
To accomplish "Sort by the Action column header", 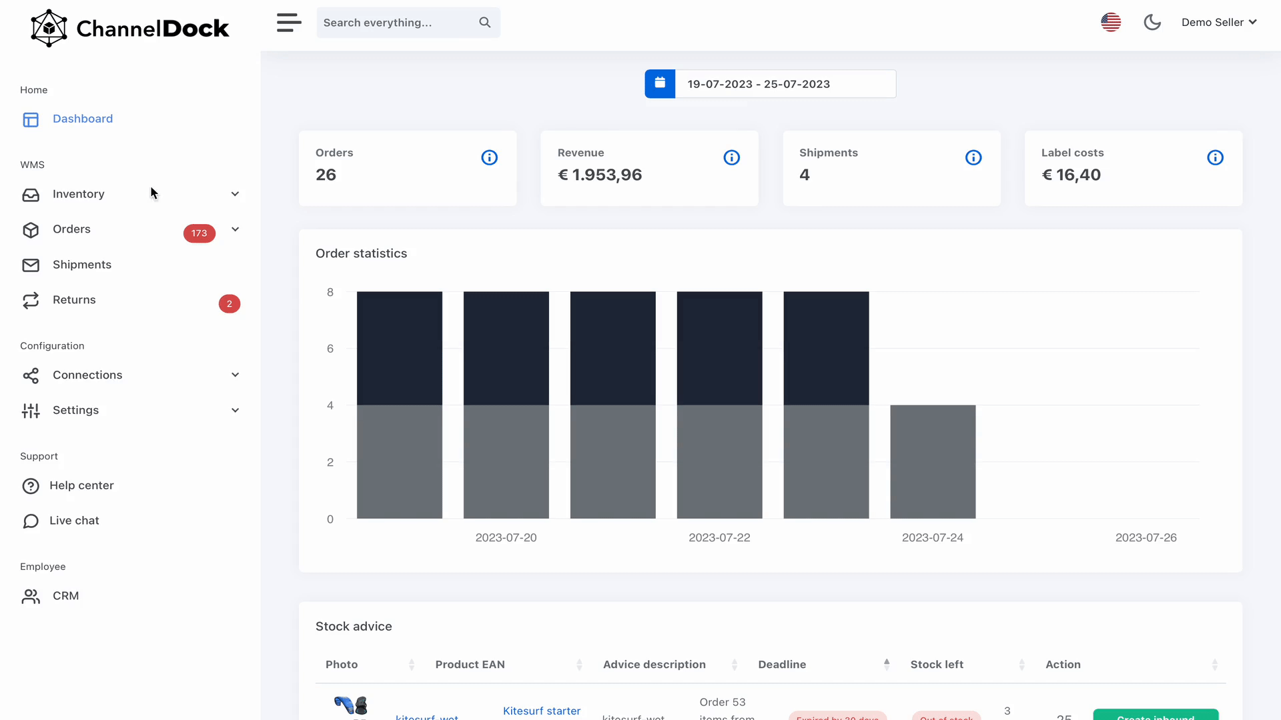I will pos(1132,665).
